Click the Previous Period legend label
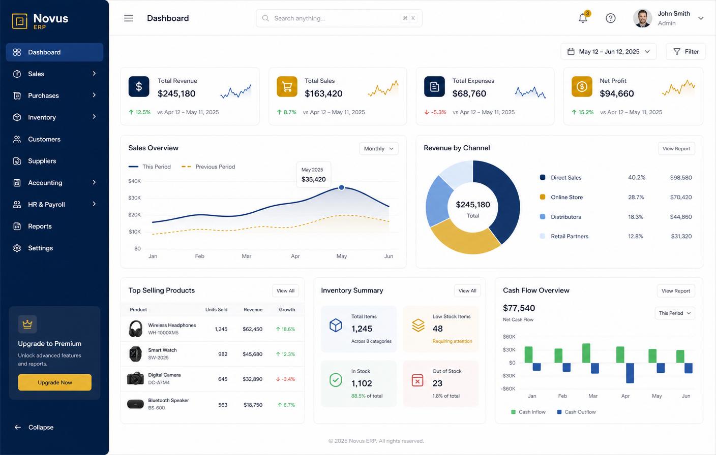 pos(215,167)
